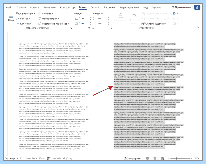Click the Колонки columns icon
The height and width of the screenshot is (164, 206).
[18, 24]
